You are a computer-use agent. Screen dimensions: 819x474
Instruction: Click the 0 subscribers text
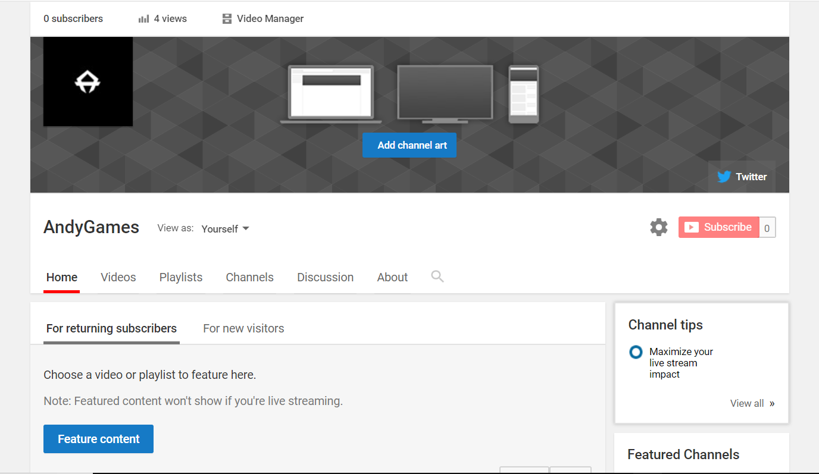[x=73, y=18]
